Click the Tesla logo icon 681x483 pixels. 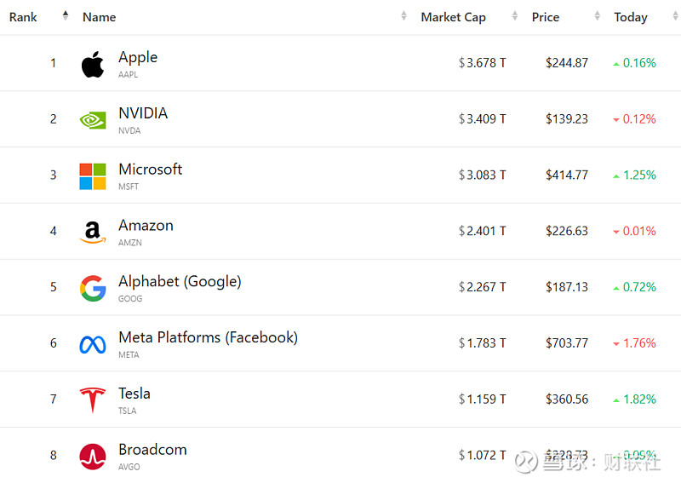(x=93, y=400)
